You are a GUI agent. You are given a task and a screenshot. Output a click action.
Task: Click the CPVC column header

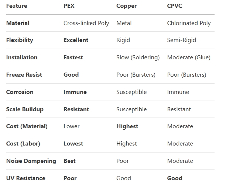pyautogui.click(x=174, y=6)
